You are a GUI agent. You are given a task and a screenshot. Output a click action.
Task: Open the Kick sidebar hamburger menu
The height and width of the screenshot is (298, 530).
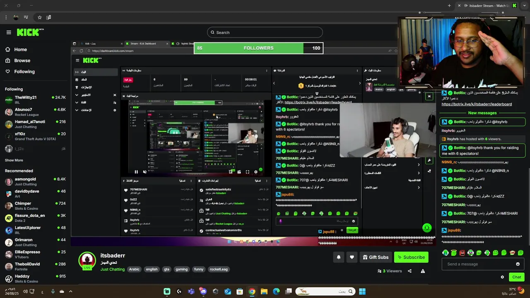tap(9, 32)
